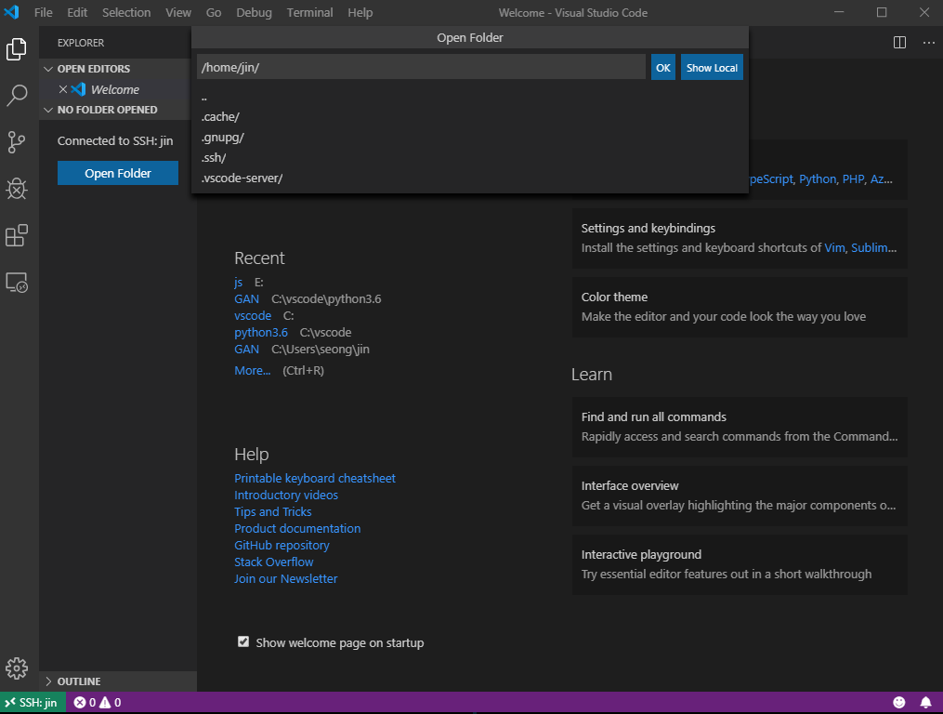Open the Color theme card
Image resolution: width=943 pixels, height=714 pixels.
(740, 307)
